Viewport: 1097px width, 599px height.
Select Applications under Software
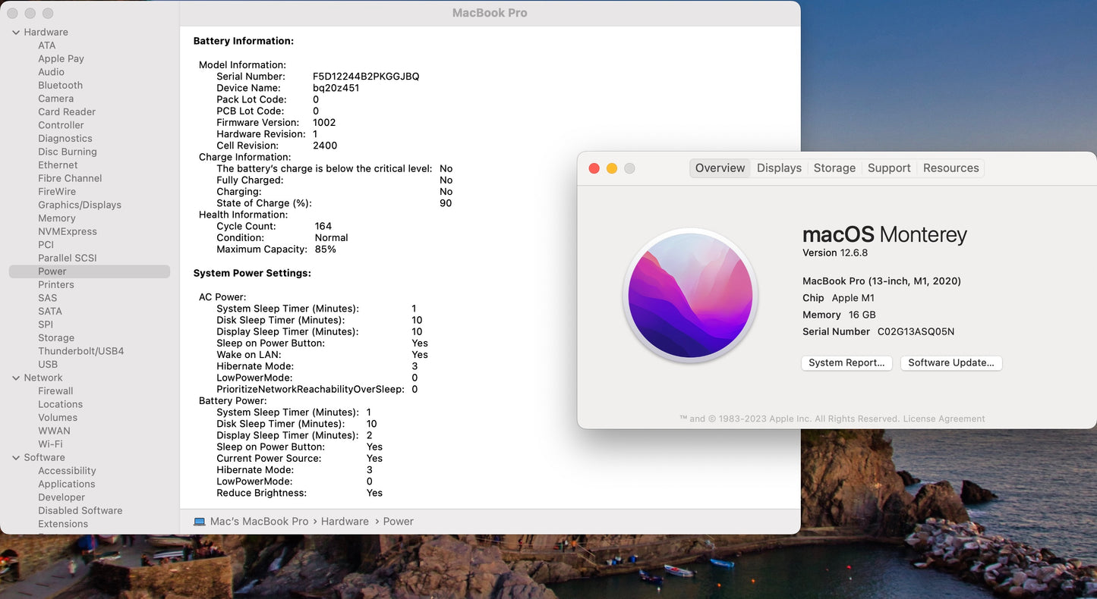(67, 485)
